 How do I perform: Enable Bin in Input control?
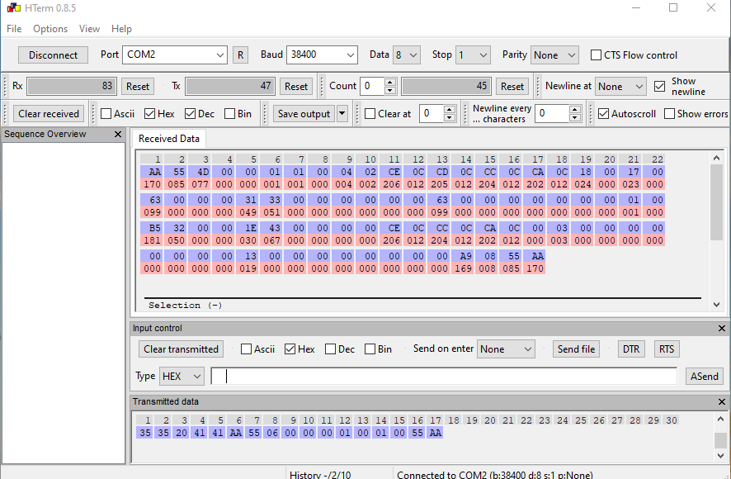click(x=370, y=349)
